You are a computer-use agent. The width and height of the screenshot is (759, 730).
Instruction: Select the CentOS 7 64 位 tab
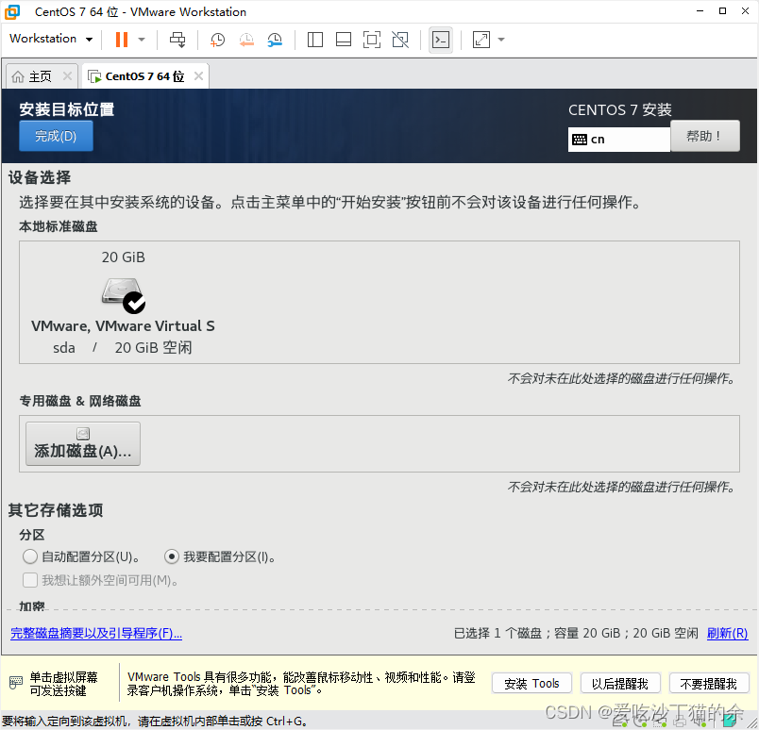tap(144, 76)
